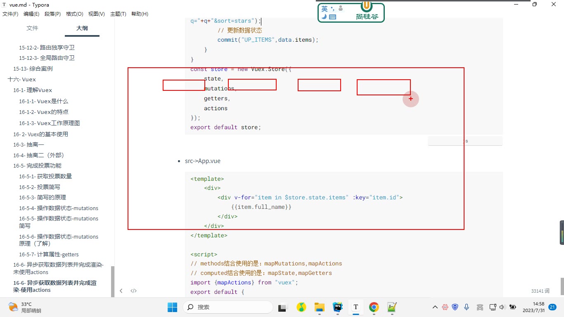
Task: Open the 视图(V) menu
Action: (96, 14)
